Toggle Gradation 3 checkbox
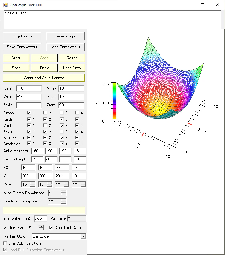Image resolution: width=225 pixels, height=255 pixels. 62,143
